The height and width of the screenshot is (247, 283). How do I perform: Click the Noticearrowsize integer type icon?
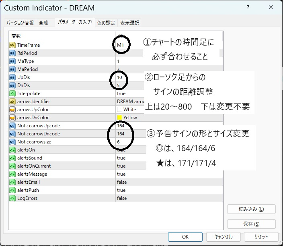12,142
